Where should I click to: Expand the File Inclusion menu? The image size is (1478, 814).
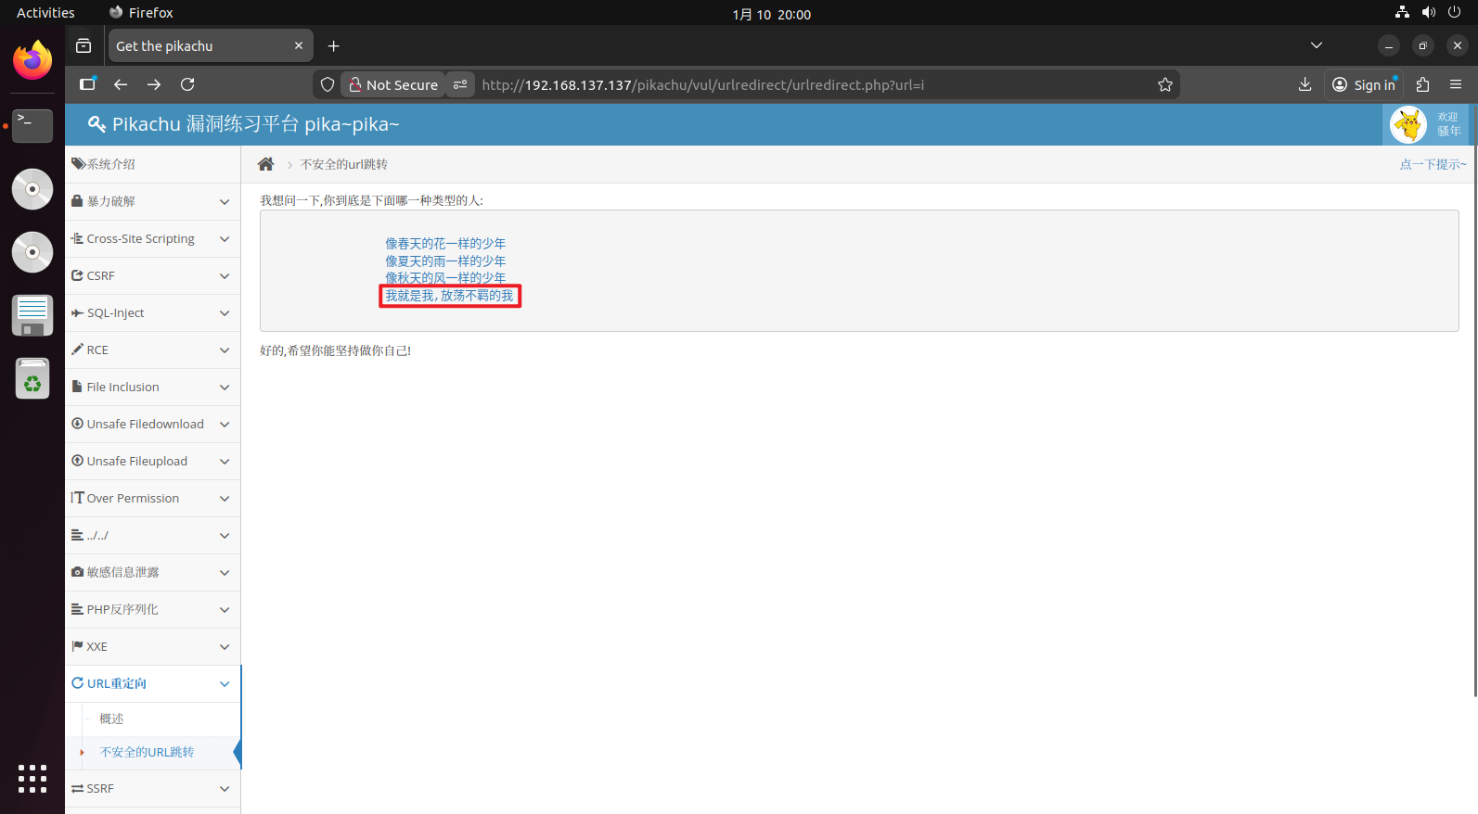click(x=153, y=387)
